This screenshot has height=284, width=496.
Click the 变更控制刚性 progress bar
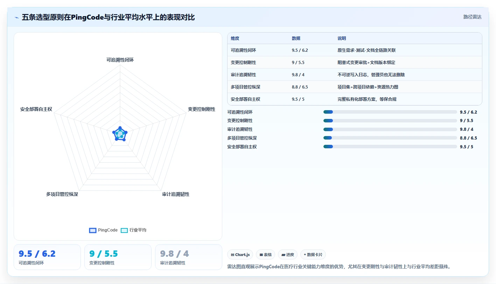[x=390, y=121]
